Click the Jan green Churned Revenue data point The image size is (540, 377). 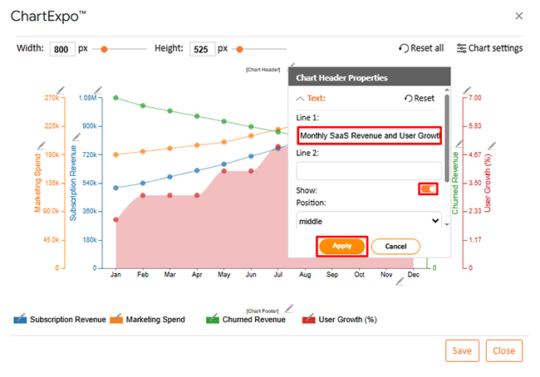[x=115, y=98]
